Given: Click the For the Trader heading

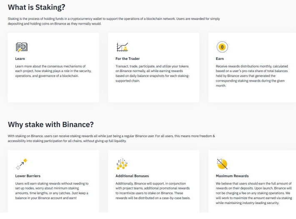Looking at the screenshot, I should (128, 59).
